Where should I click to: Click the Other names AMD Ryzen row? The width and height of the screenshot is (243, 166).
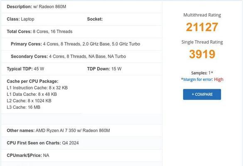[x=82, y=131]
